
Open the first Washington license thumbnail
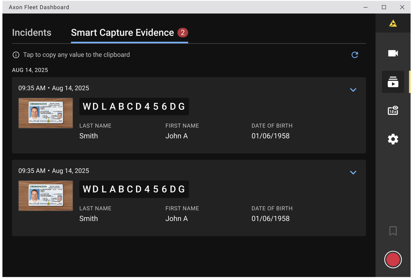click(45, 113)
